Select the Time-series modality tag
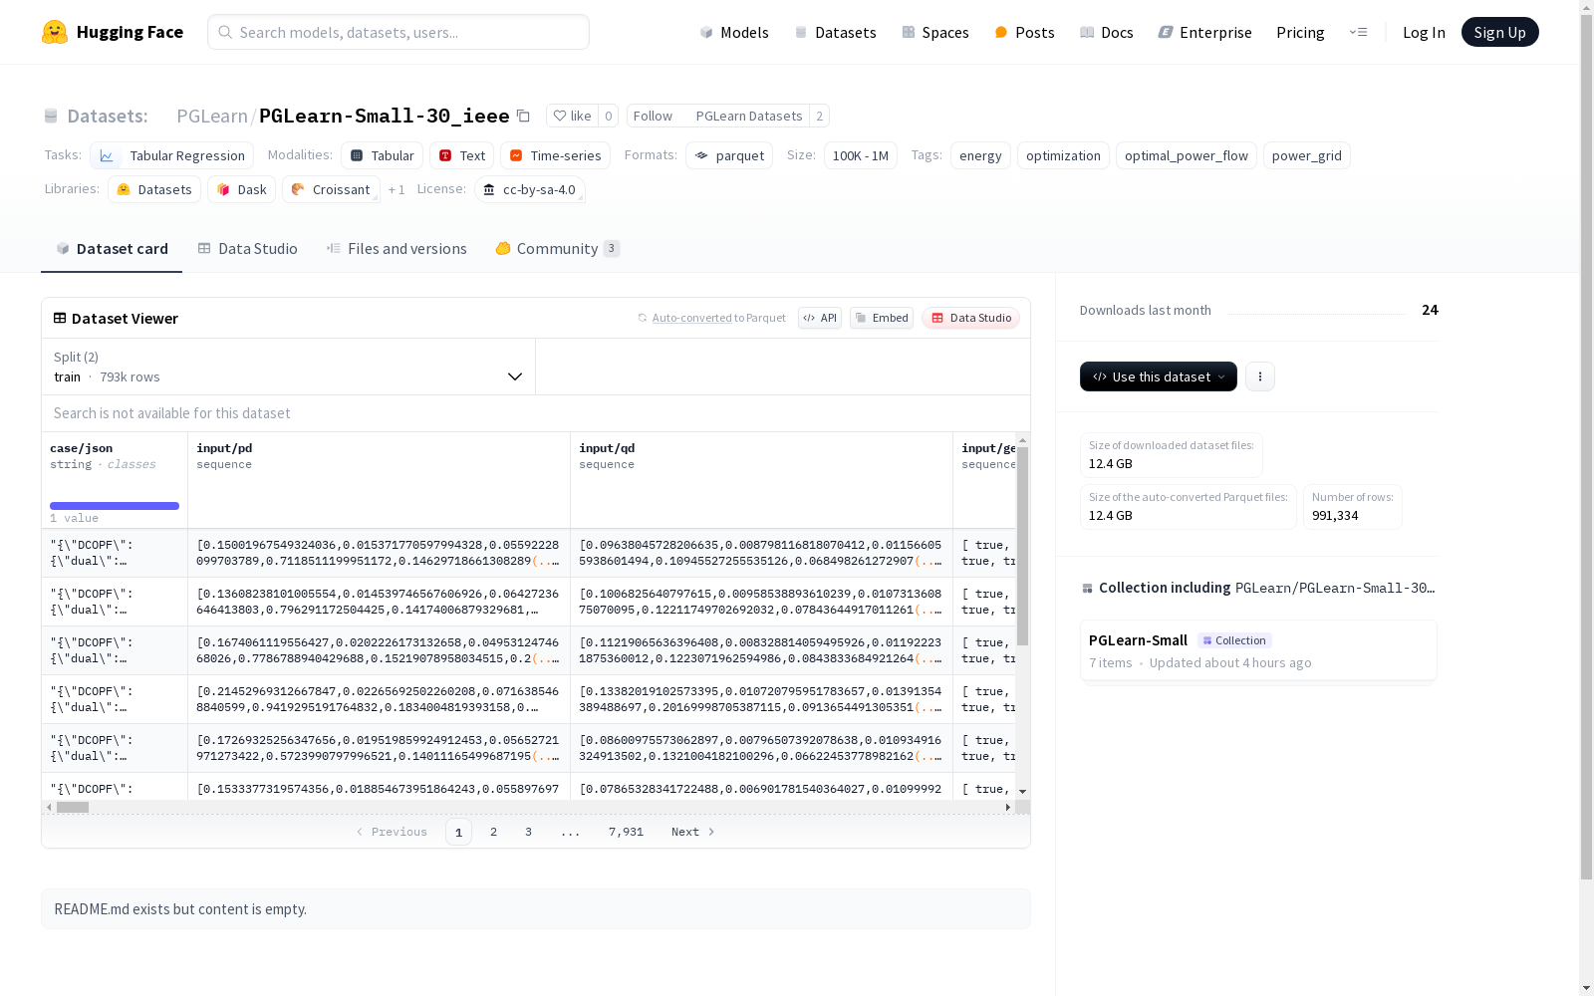The image size is (1594, 996). [x=555, y=155]
